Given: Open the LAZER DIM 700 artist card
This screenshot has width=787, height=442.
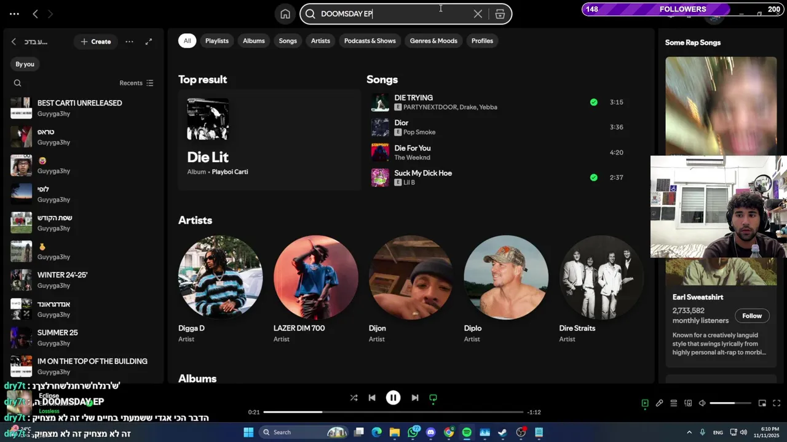Looking at the screenshot, I should point(316,289).
